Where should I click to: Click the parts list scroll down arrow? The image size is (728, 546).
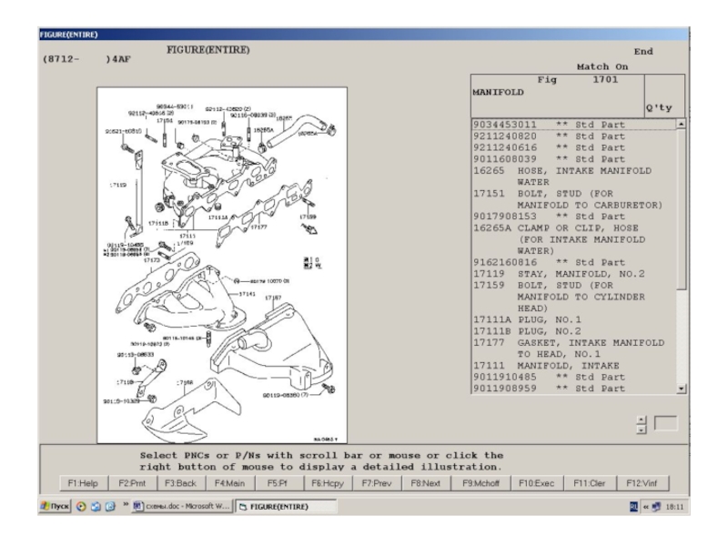(681, 389)
